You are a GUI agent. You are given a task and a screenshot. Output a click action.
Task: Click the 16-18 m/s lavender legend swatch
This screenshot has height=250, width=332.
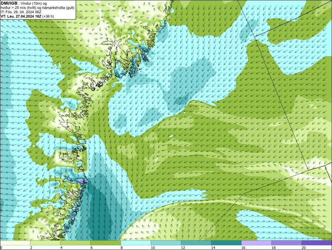click(256, 243)
